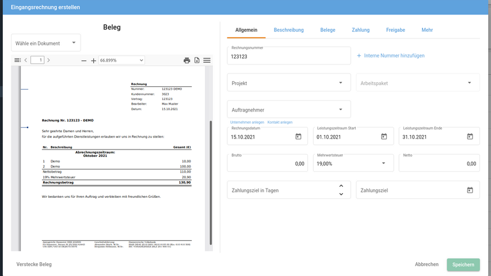Go to next page in PDF viewer
The width and height of the screenshot is (491, 276).
coord(48,60)
